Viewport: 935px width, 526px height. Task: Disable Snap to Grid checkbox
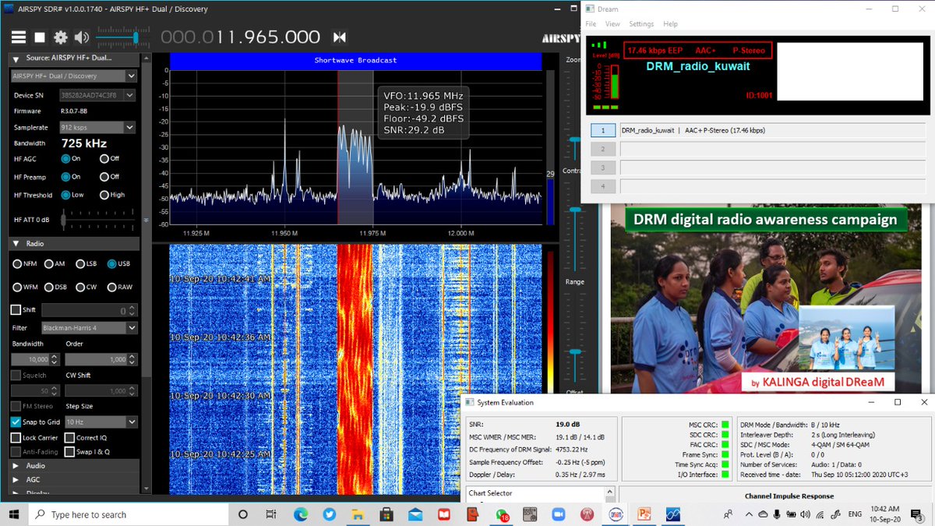pos(16,422)
